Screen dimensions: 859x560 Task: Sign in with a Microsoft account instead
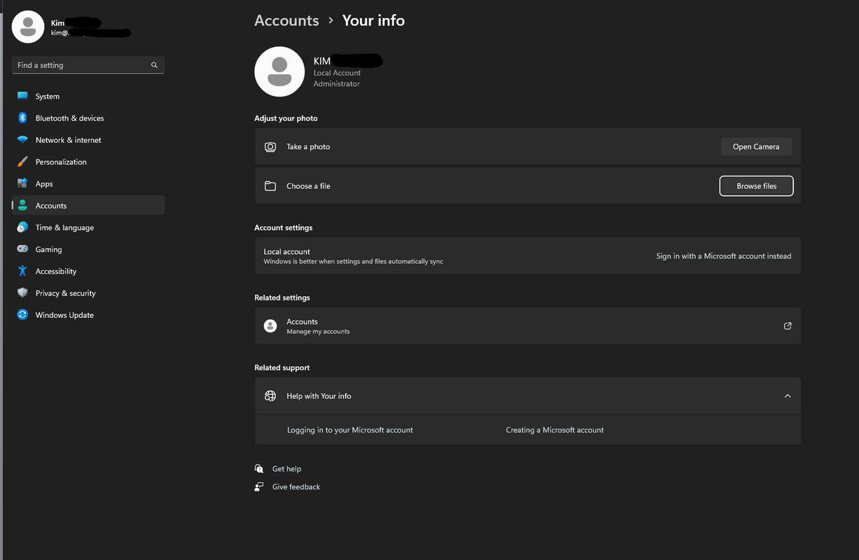[x=724, y=255]
